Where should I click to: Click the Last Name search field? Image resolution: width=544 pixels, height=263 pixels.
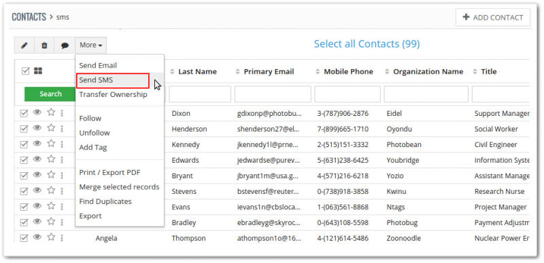pos(200,94)
